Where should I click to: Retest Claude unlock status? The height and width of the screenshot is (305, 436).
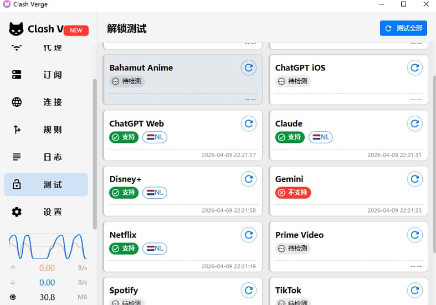tap(414, 123)
